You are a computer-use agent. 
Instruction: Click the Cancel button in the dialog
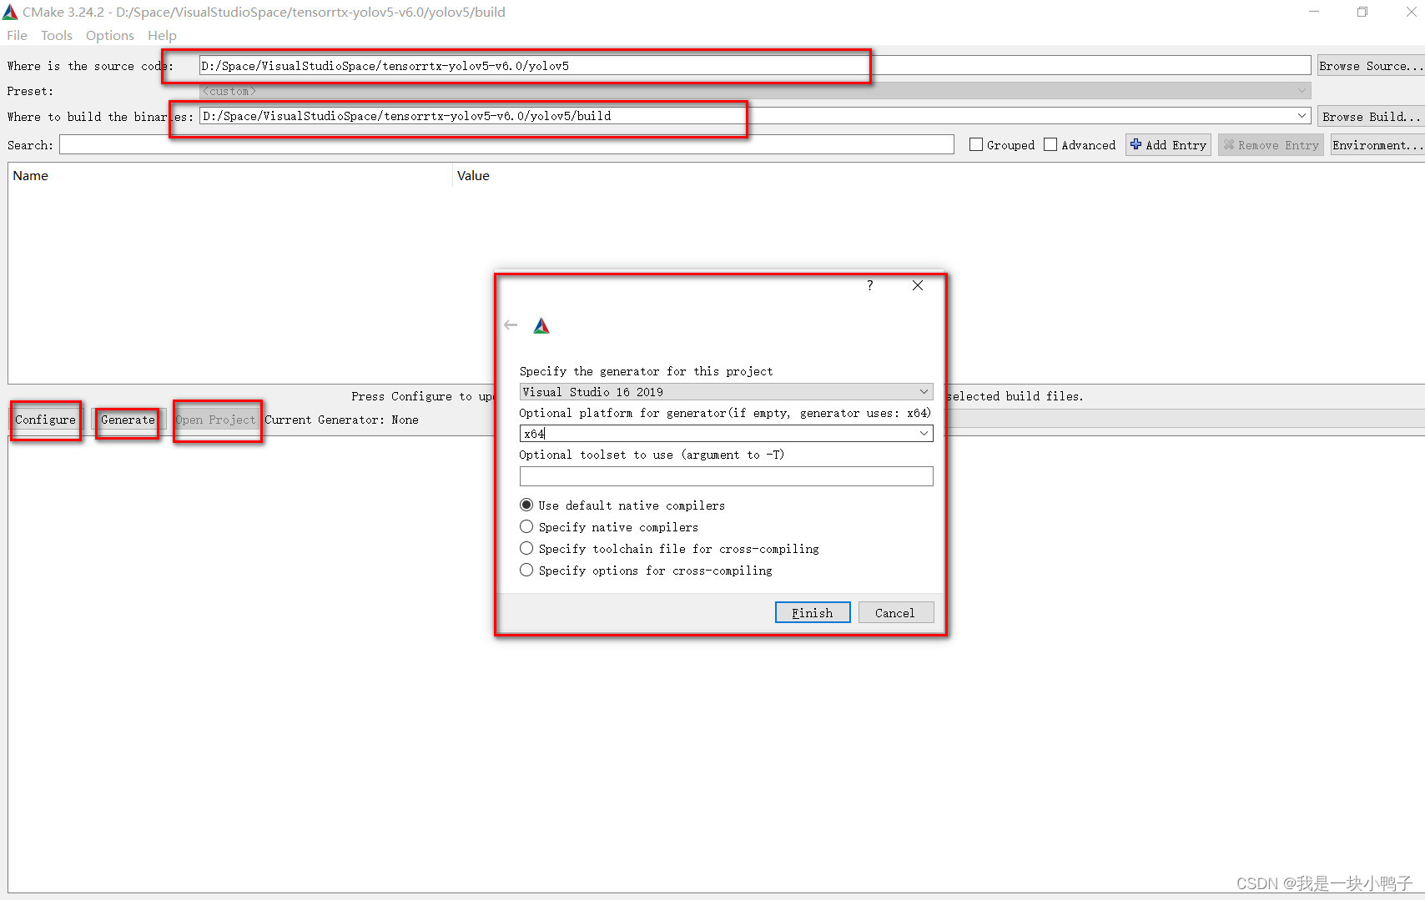895,613
